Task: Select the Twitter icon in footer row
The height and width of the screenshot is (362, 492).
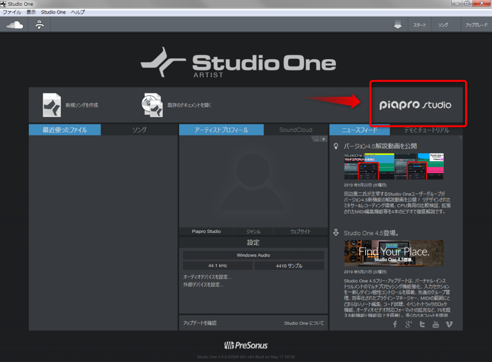Action: click(422, 324)
